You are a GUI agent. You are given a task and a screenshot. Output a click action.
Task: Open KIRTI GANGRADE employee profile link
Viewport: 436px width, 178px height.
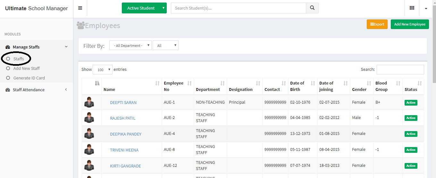(125, 166)
